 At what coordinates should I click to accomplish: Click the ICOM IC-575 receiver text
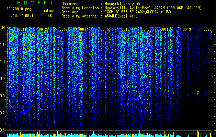(x=138, y=12)
